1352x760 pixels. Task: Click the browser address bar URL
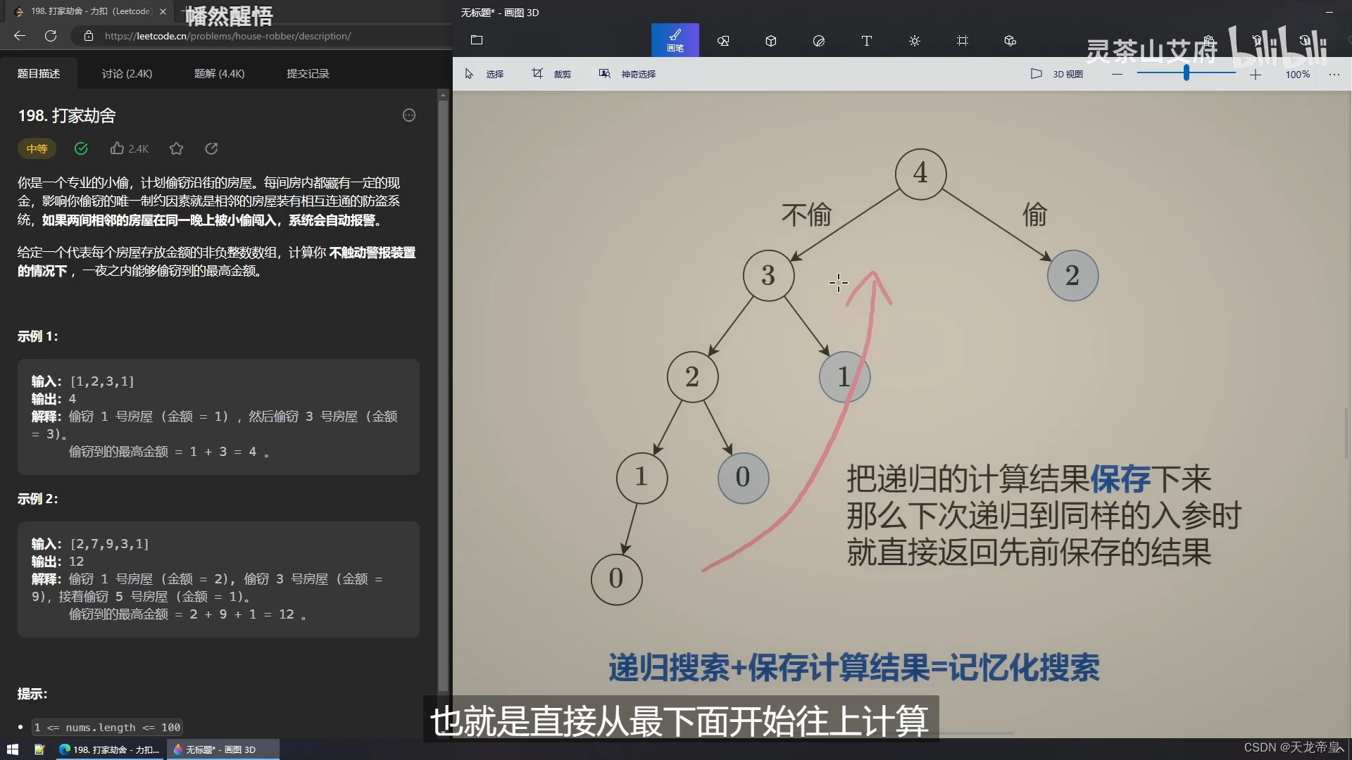coord(227,36)
